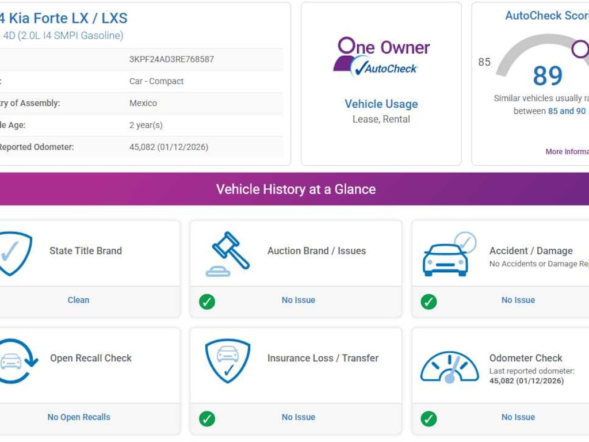
Task: Open the No Open Recalls link
Action: (x=79, y=417)
